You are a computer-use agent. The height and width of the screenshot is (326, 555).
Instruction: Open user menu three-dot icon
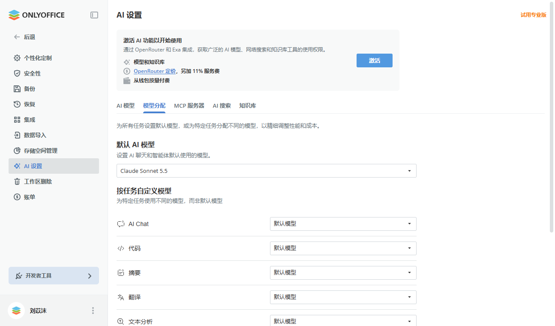point(93,311)
